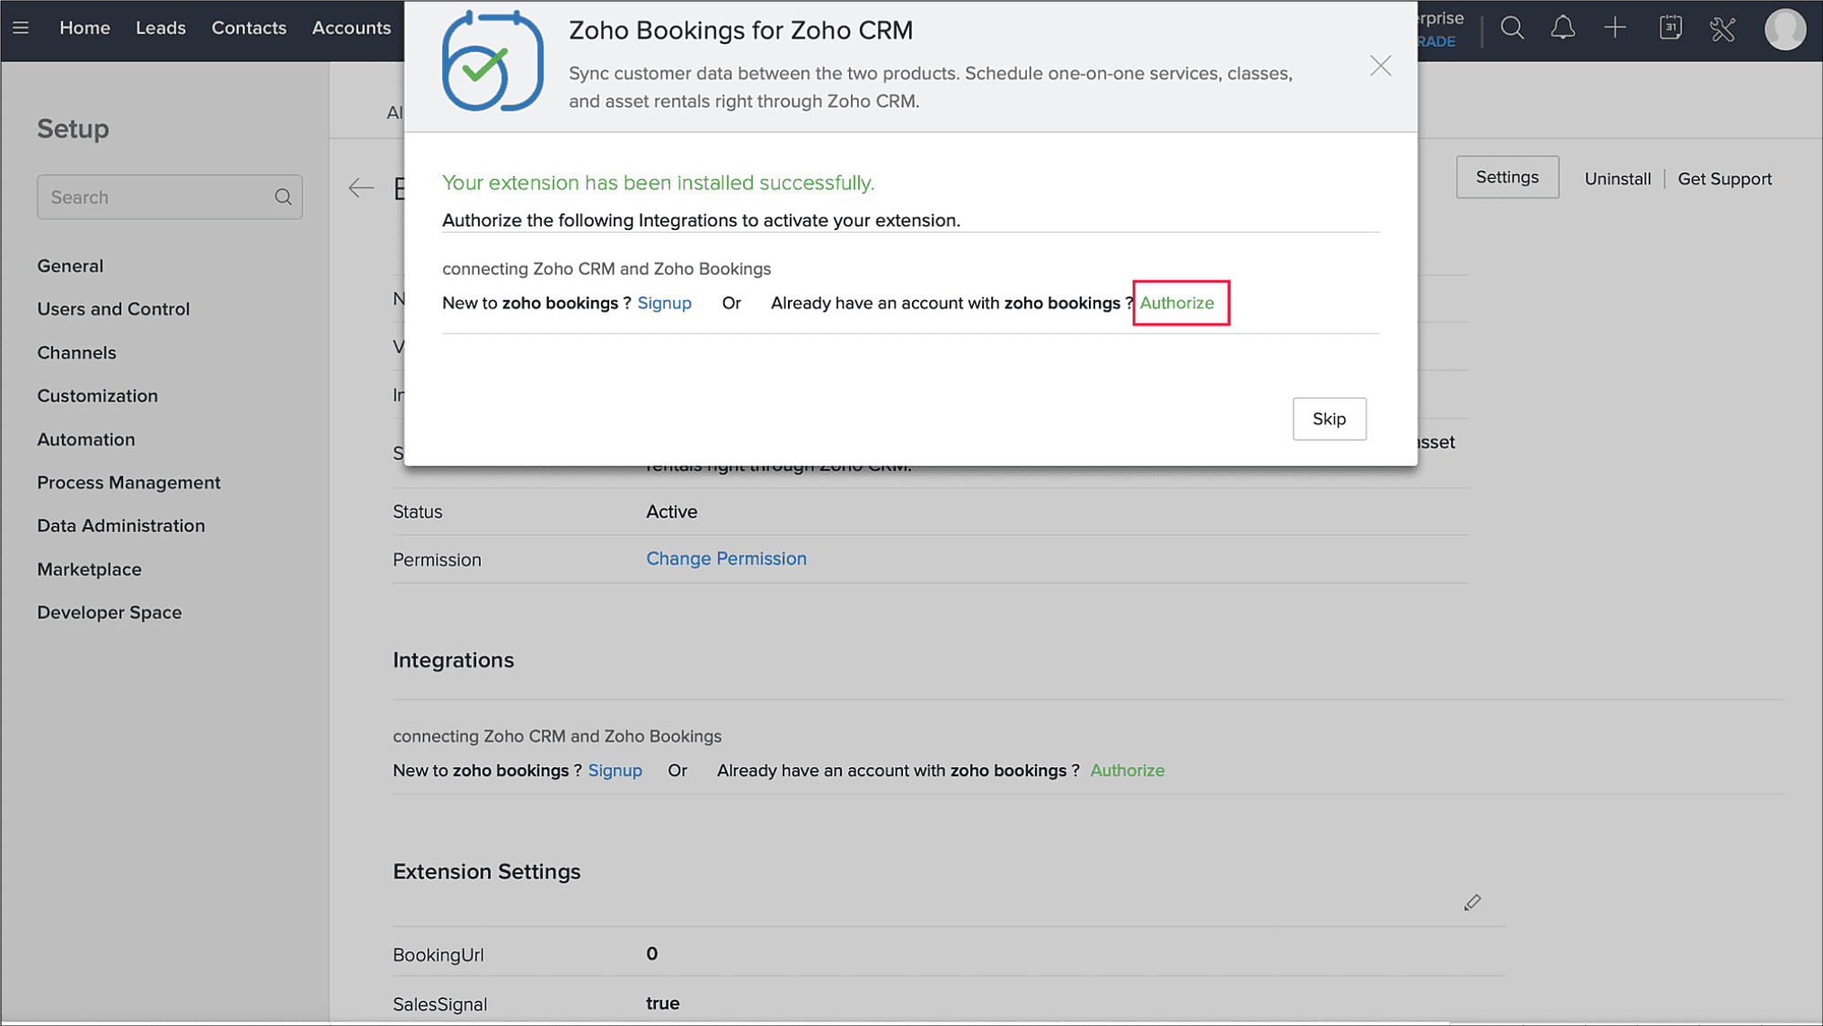The height and width of the screenshot is (1026, 1823).
Task: Open the calendar icon in top bar
Action: [1670, 28]
